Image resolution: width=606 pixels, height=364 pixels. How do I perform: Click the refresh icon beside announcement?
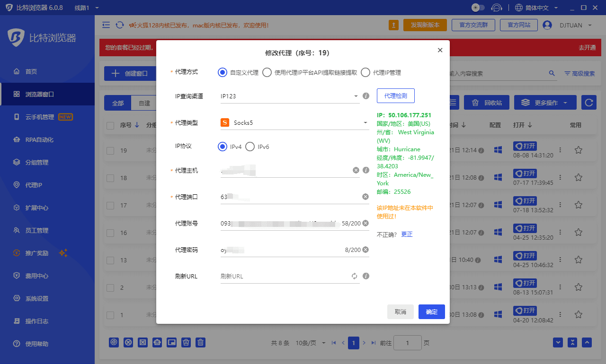point(120,25)
